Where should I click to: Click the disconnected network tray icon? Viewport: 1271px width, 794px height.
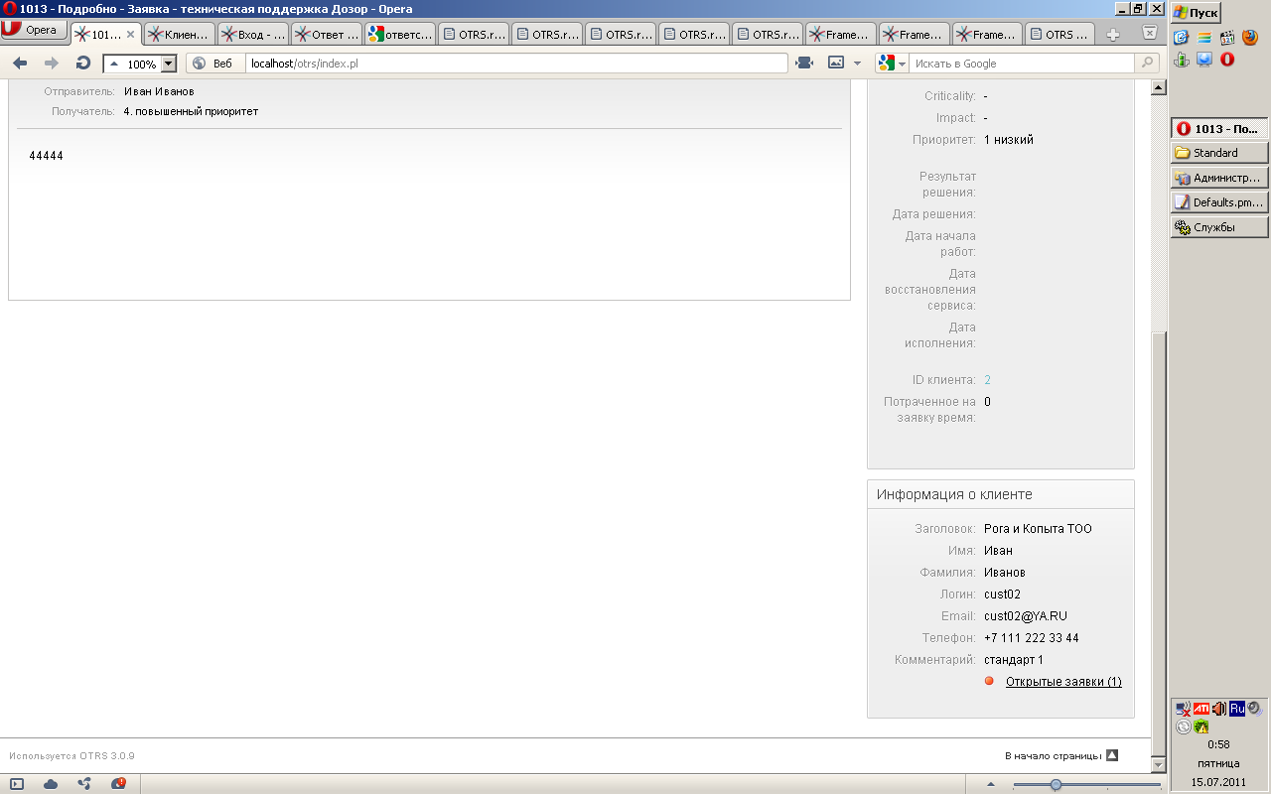1183,709
